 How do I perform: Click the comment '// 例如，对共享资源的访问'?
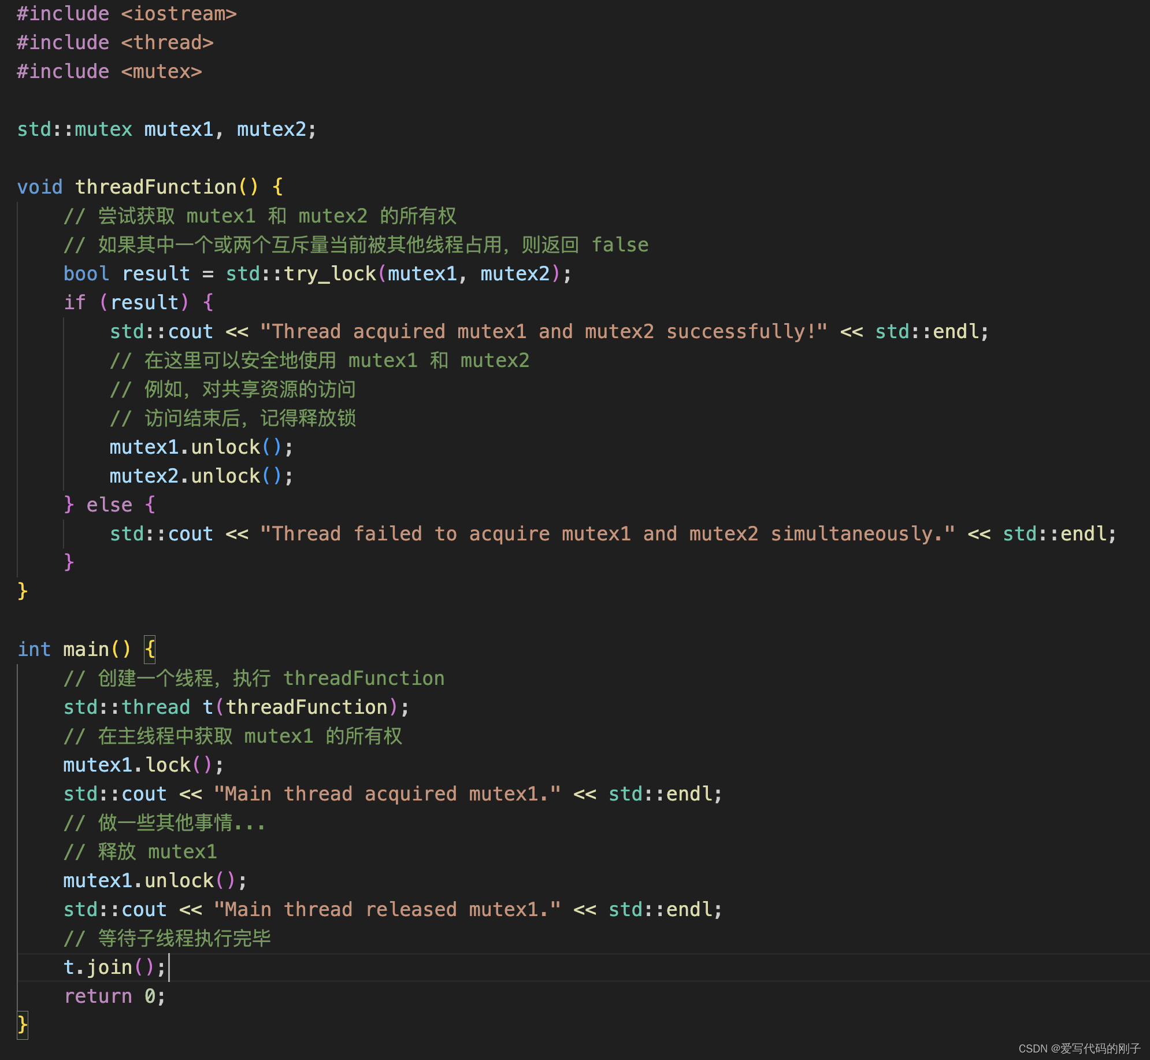tap(233, 390)
